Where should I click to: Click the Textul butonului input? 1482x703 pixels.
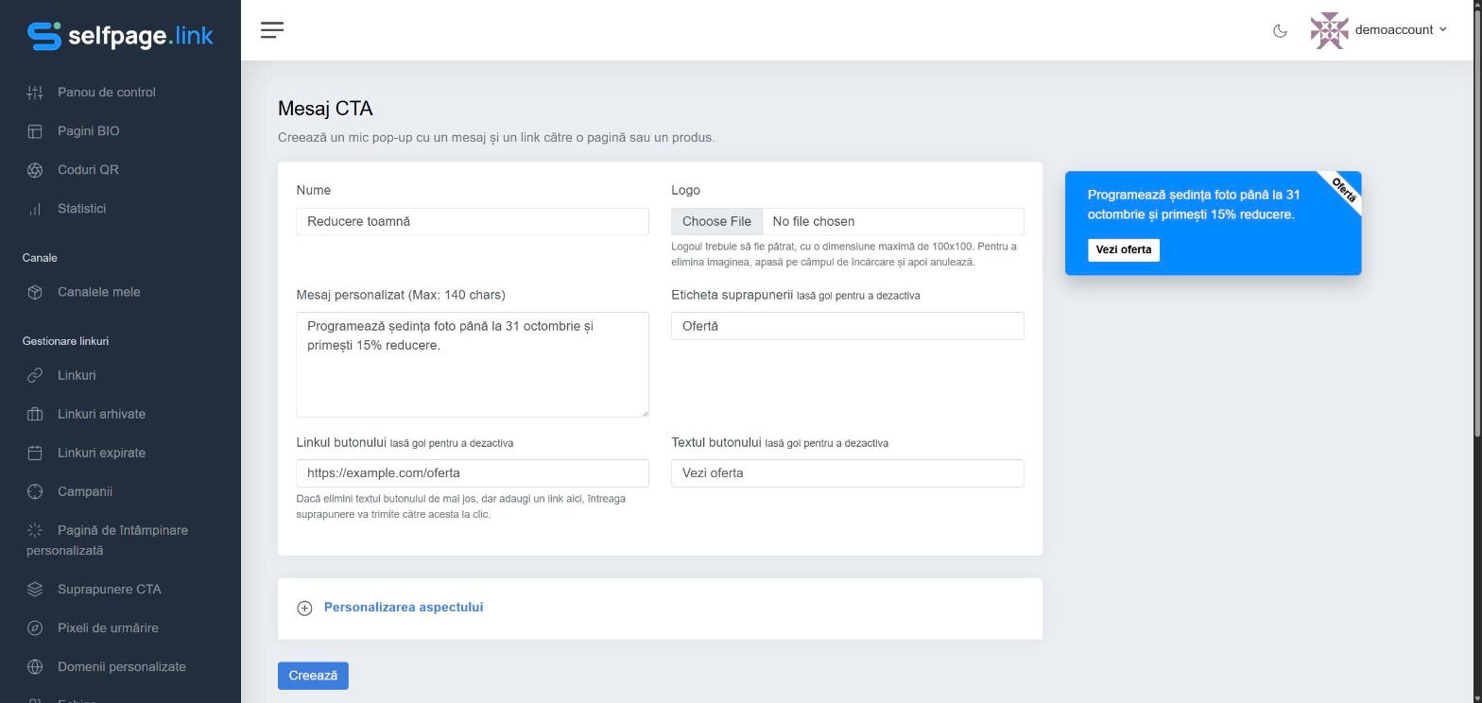point(848,473)
